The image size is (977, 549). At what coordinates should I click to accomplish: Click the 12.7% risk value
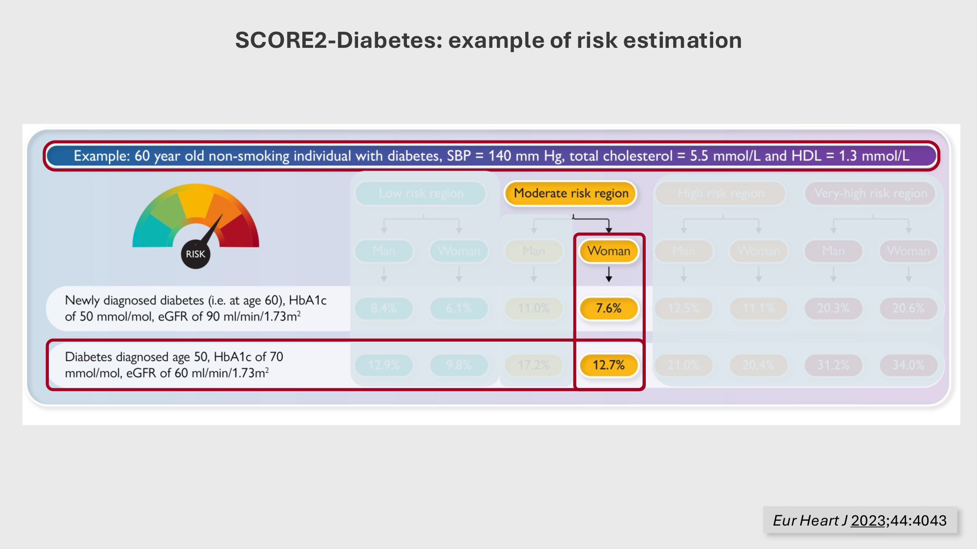click(609, 365)
